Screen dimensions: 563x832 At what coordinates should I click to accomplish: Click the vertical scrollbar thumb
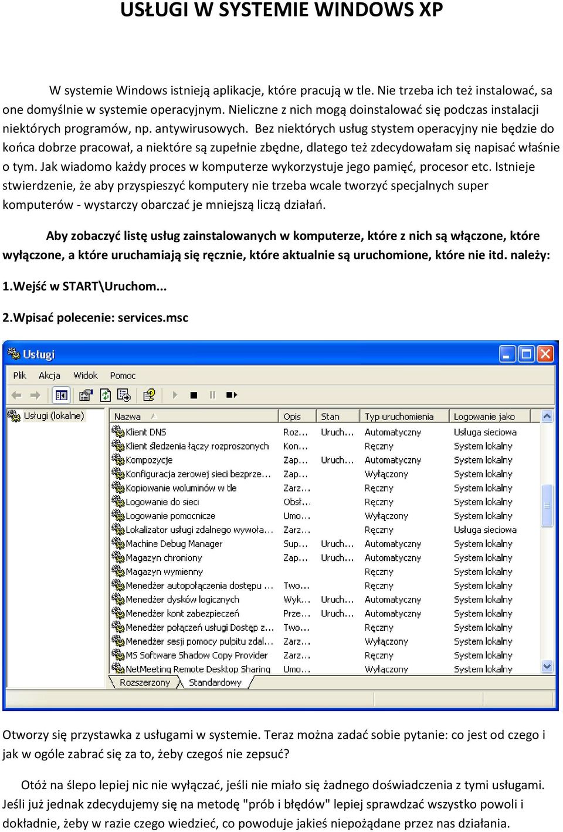pyautogui.click(x=547, y=505)
